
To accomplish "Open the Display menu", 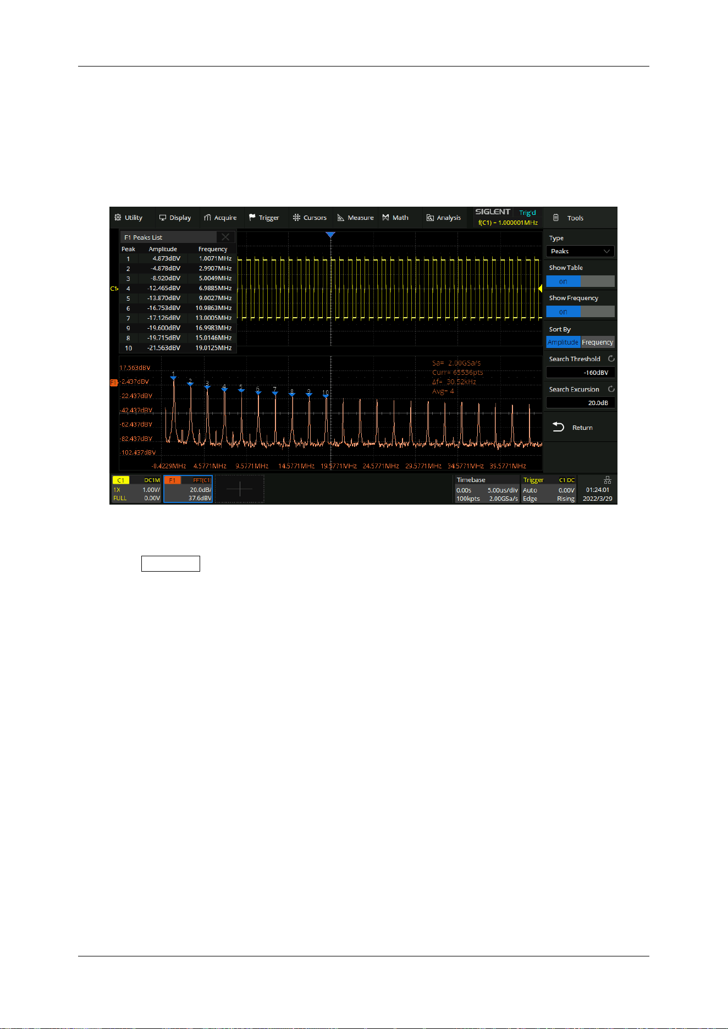I will [175, 218].
